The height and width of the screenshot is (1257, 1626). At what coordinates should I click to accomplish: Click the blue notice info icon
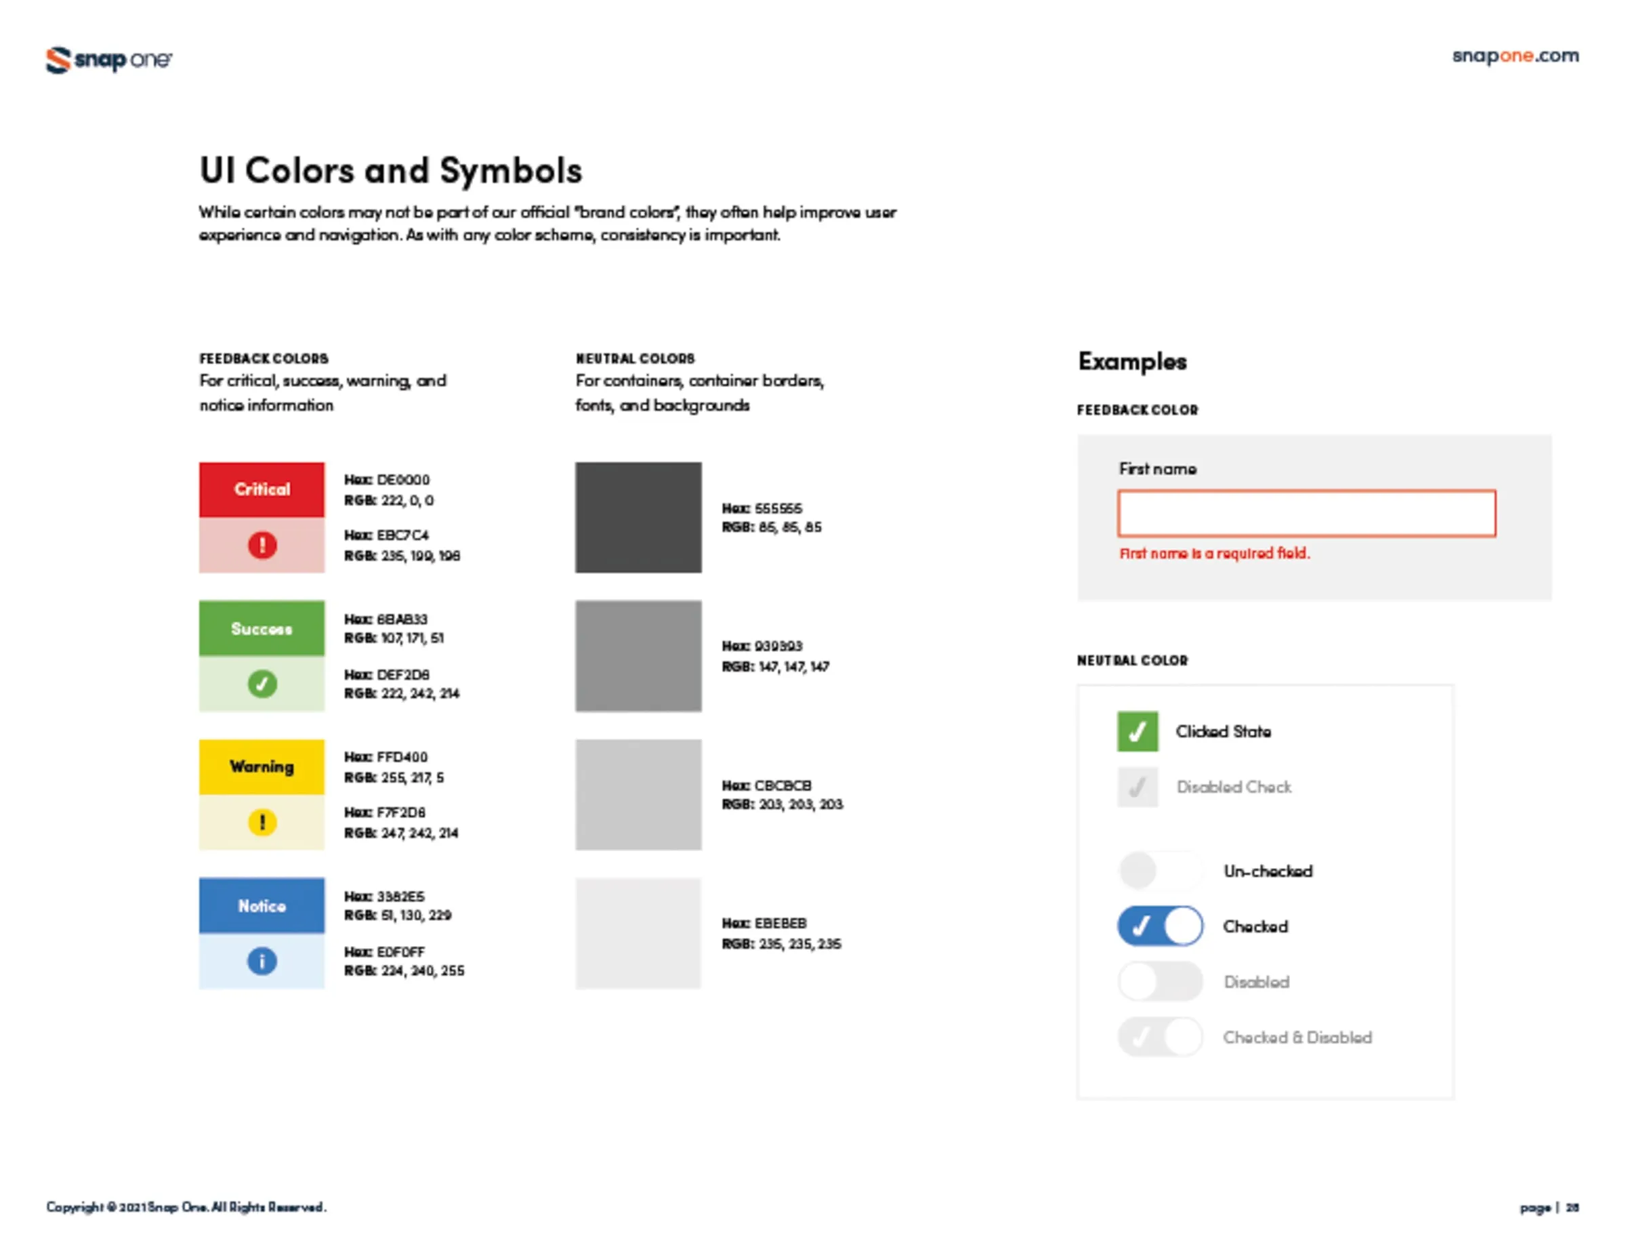[x=262, y=961]
